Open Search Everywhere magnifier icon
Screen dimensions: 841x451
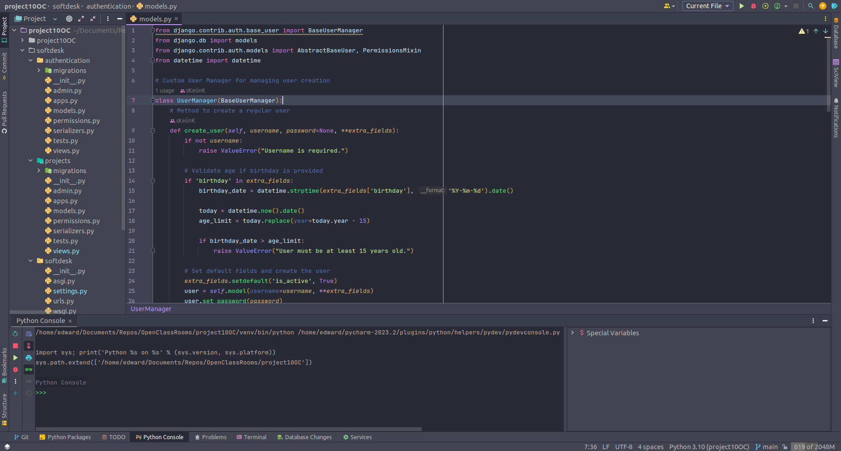810,6
